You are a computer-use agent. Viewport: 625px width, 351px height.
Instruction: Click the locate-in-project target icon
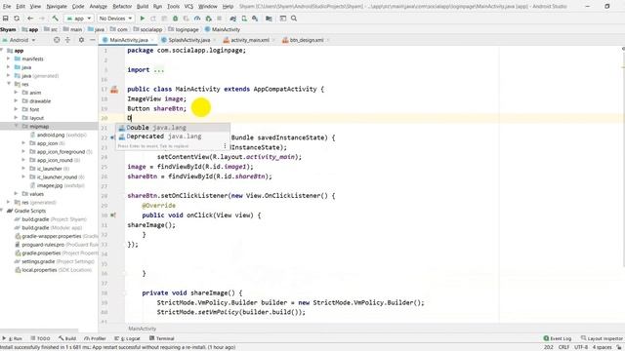[57, 40]
